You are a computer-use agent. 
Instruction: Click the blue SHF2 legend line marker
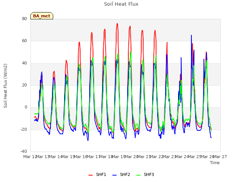point(114,175)
